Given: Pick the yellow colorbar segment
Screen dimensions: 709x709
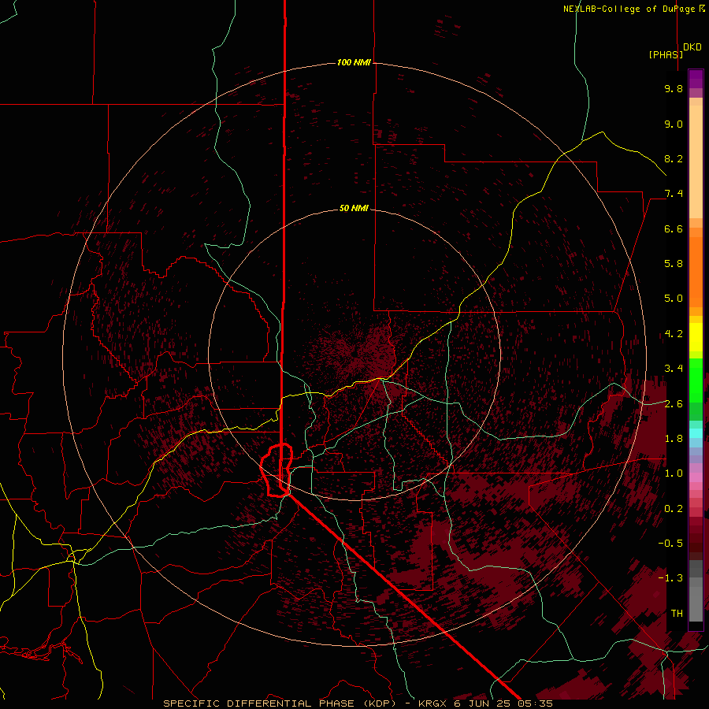Looking at the screenshot, I should [696, 337].
